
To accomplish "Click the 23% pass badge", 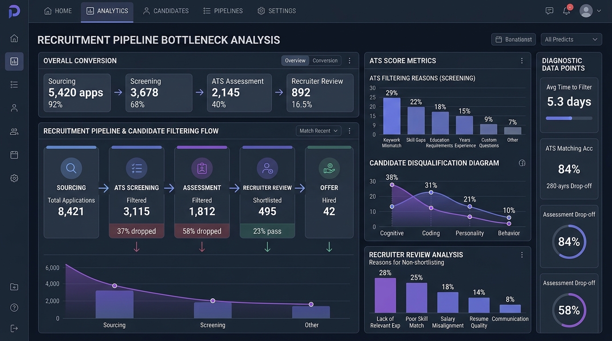I will (x=267, y=231).
